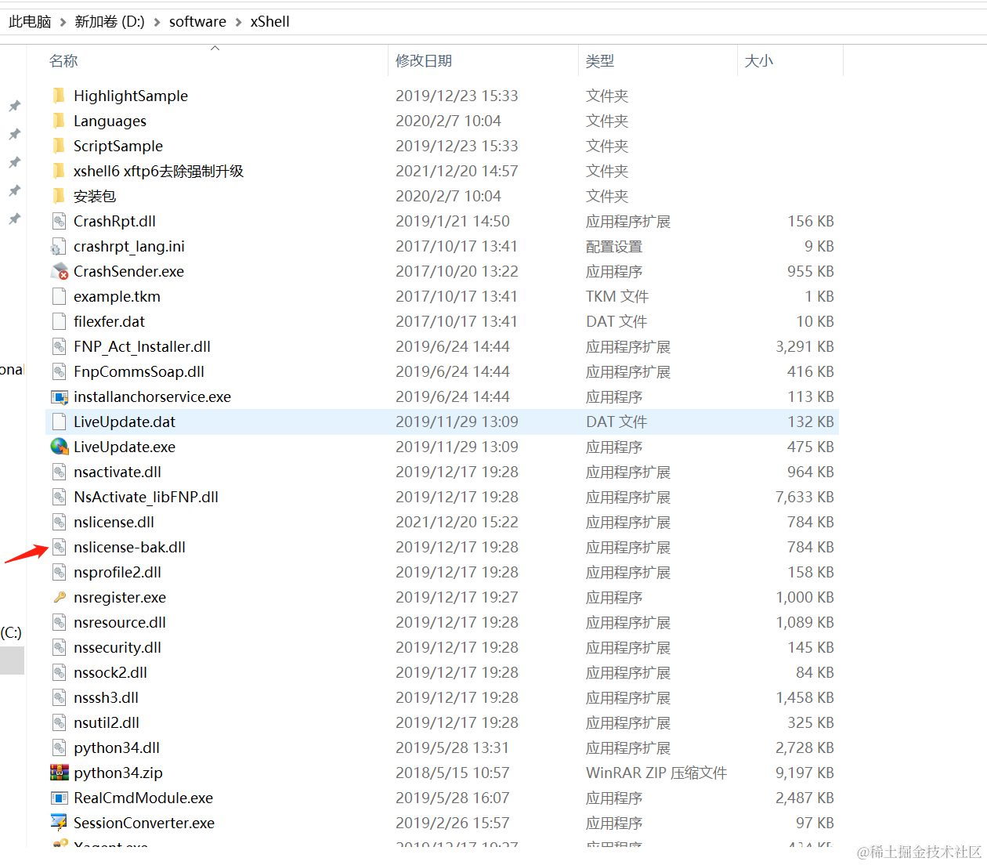Click the RealCmdModule.exe icon
The width and height of the screenshot is (987, 865).
click(59, 798)
